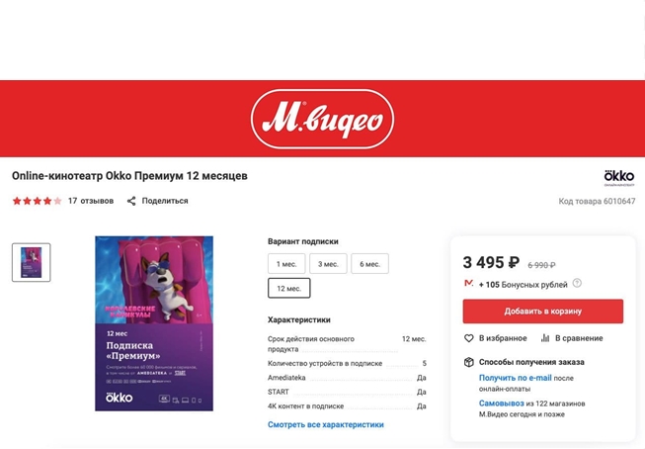
Task: Click the M.Видео logo in the red banner
Action: click(x=322, y=119)
